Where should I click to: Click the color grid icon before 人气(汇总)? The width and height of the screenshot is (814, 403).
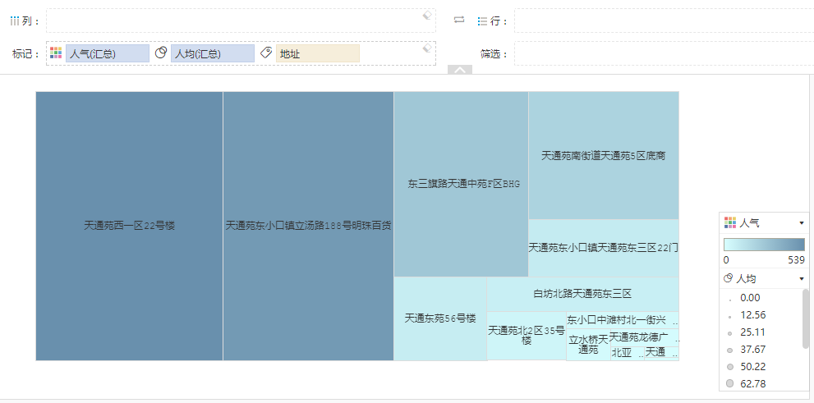[x=56, y=53]
